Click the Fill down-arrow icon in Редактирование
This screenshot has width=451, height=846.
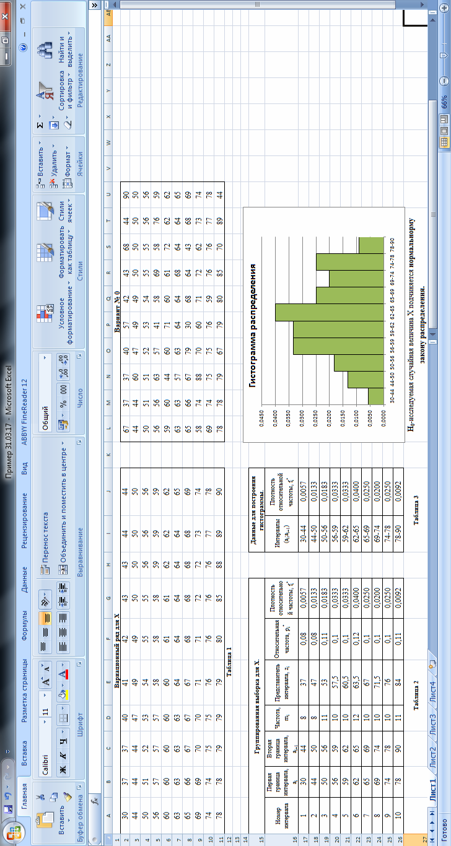[x=54, y=125]
